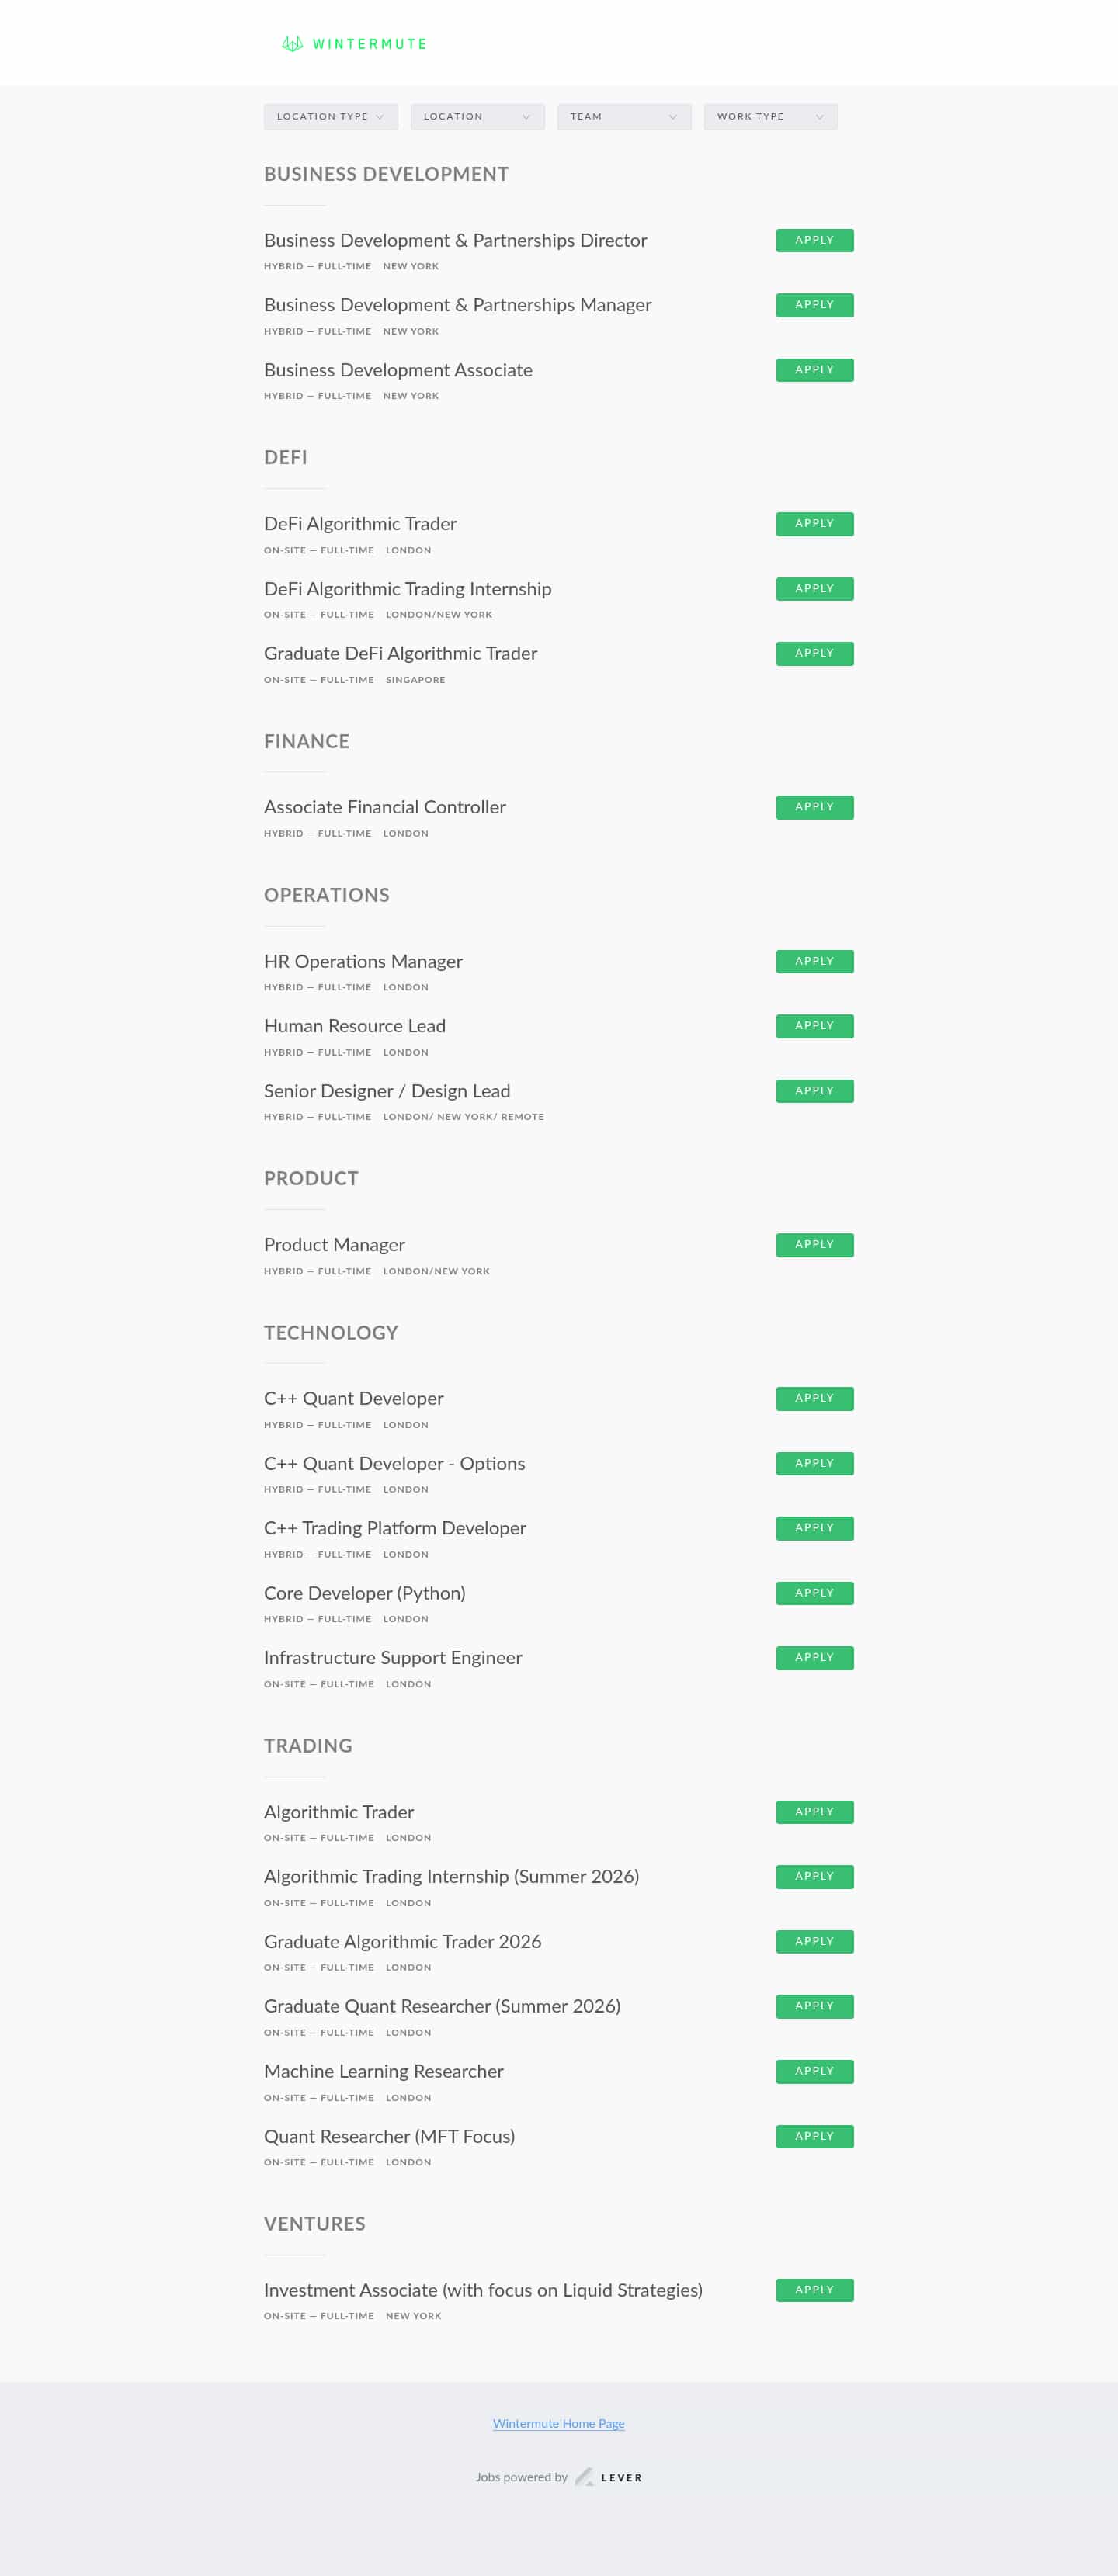The width and height of the screenshot is (1118, 2576).
Task: Open the HR Operations Manager posting
Action: pyautogui.click(x=363, y=961)
